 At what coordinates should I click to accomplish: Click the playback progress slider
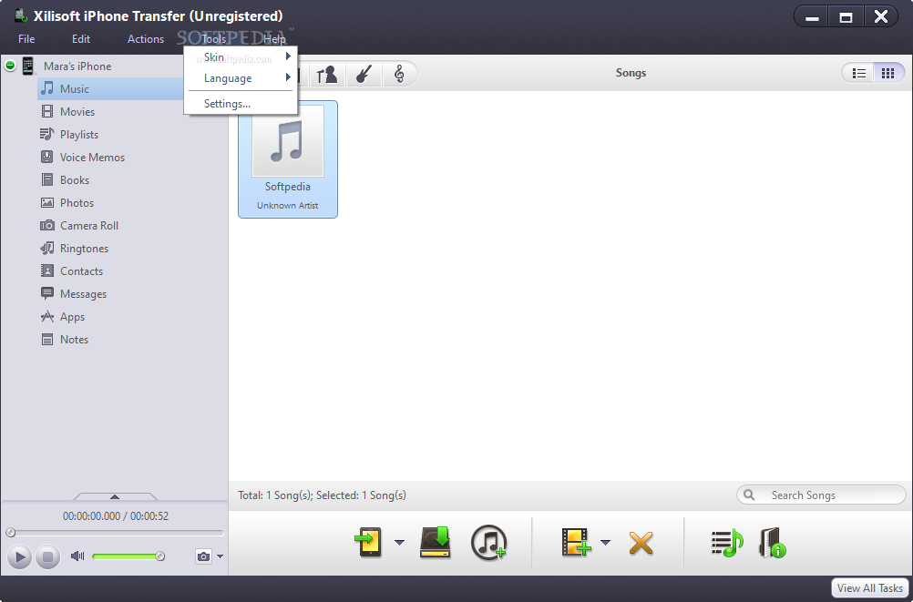(115, 532)
